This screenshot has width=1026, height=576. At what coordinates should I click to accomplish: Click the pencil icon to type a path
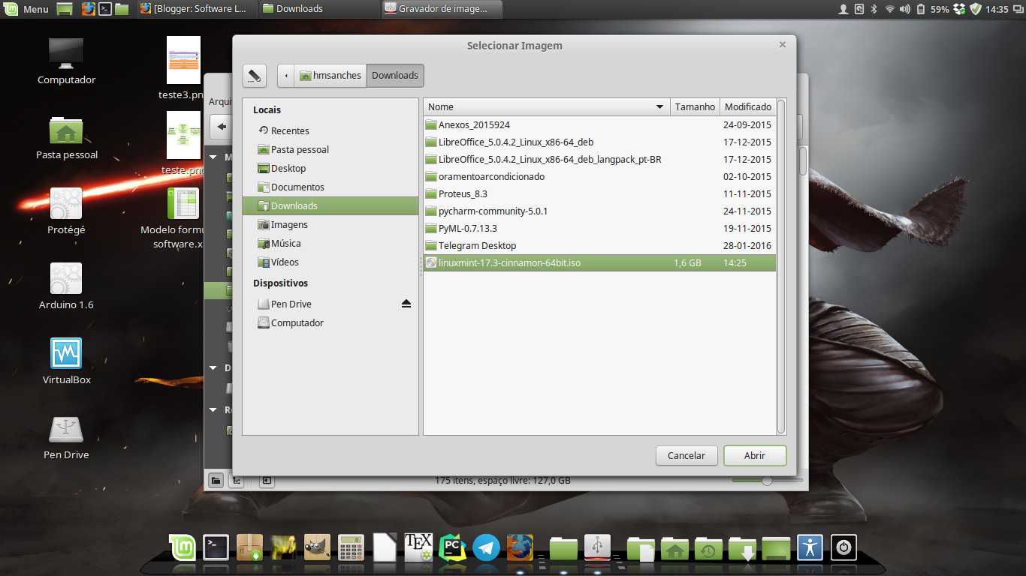[254, 75]
